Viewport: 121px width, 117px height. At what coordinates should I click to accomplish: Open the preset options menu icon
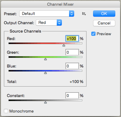pos(84,14)
